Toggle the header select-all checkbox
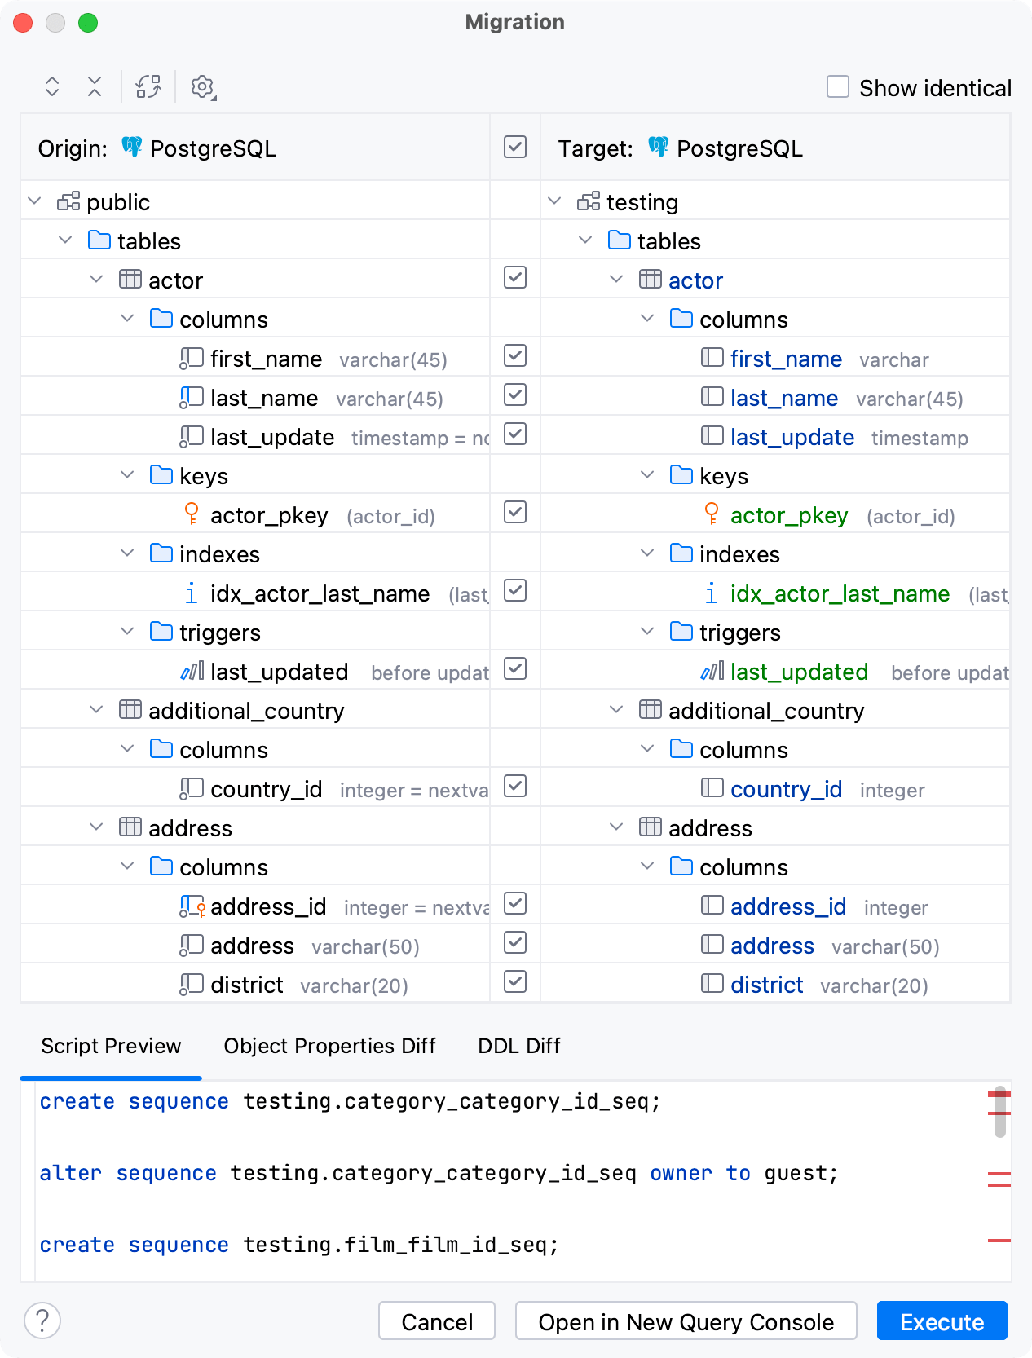 [515, 147]
